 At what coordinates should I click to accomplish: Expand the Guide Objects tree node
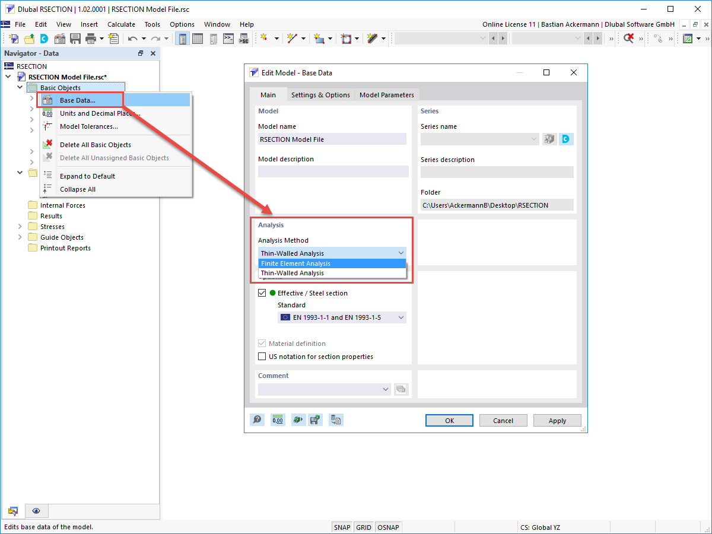point(20,237)
